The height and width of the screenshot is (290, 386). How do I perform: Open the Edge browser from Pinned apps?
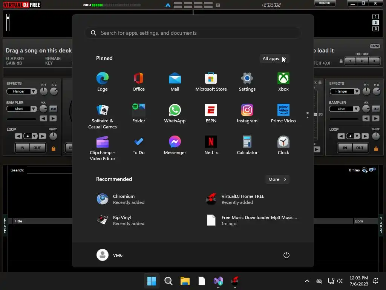coord(103,82)
